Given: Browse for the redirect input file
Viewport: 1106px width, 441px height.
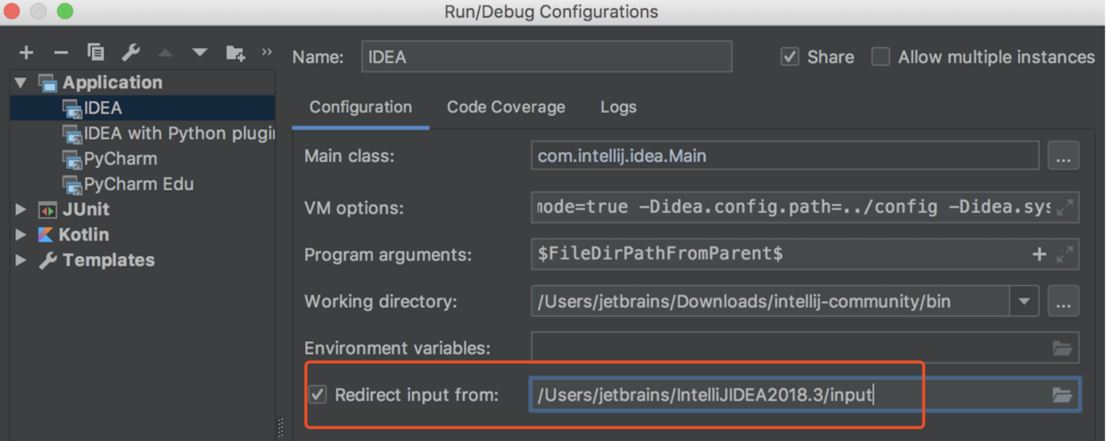Looking at the screenshot, I should [1062, 395].
